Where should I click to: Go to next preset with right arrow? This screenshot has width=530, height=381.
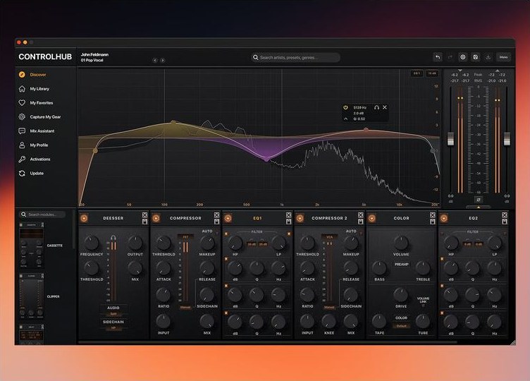[163, 60]
